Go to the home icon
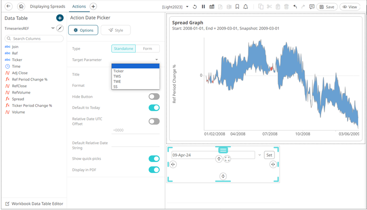 [21, 7]
